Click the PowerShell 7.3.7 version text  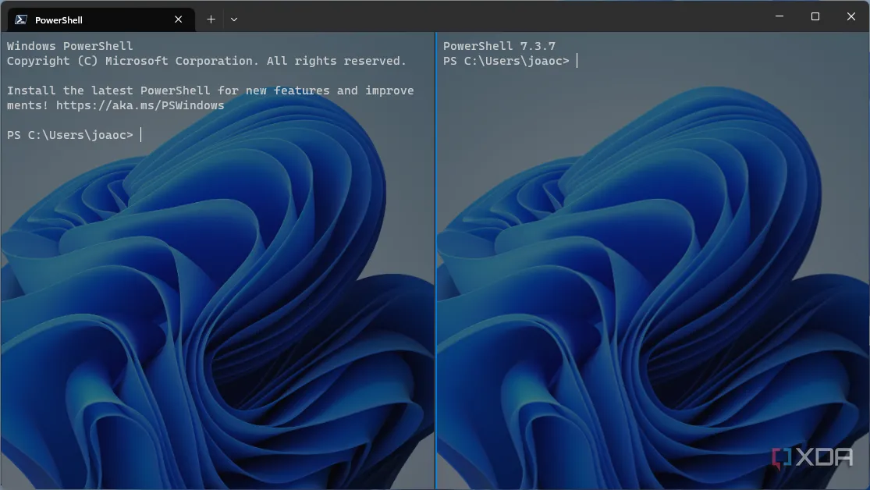click(499, 46)
